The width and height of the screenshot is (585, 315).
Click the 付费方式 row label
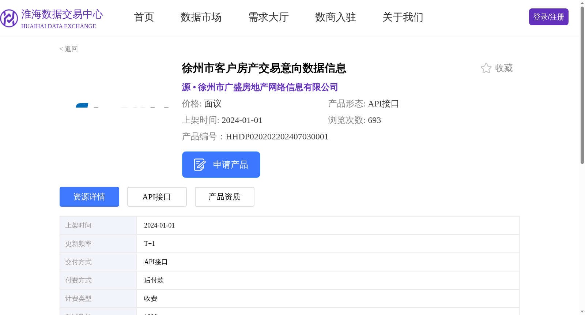pos(78,280)
